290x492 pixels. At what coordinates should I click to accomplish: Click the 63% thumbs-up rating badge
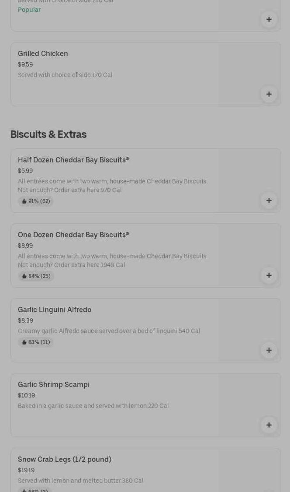[36, 342]
